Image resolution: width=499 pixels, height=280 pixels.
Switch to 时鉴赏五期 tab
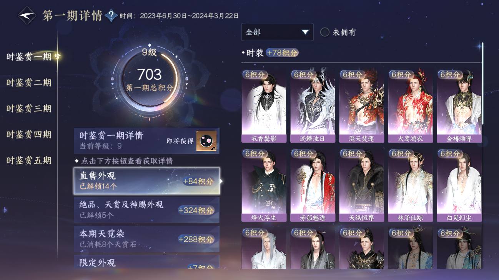[x=29, y=160]
